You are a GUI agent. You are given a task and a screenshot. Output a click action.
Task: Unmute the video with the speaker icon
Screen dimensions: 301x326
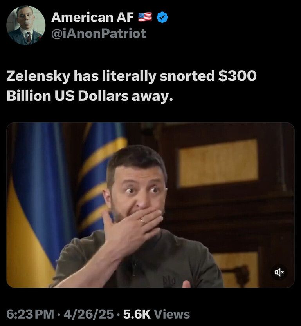point(279,272)
